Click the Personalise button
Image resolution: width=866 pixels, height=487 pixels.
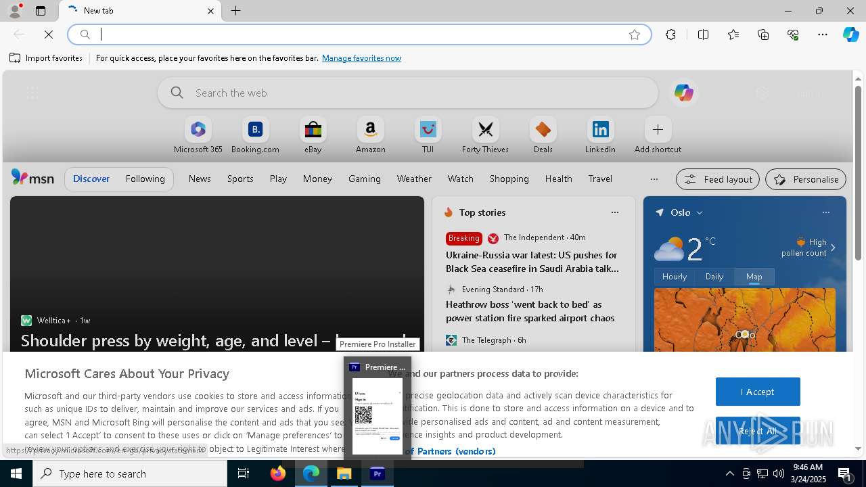(806, 179)
